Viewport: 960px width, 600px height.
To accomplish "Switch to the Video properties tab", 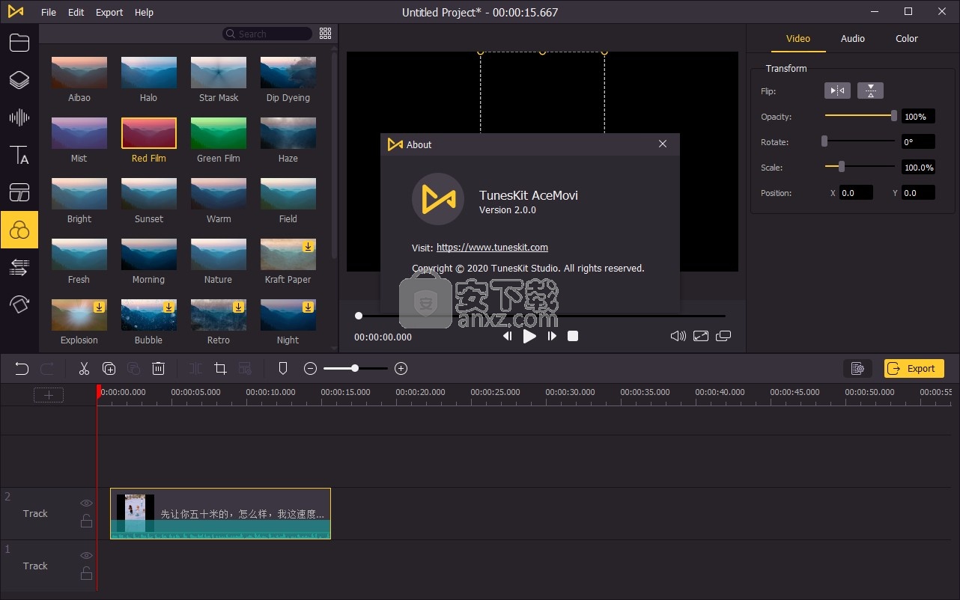I will click(798, 38).
